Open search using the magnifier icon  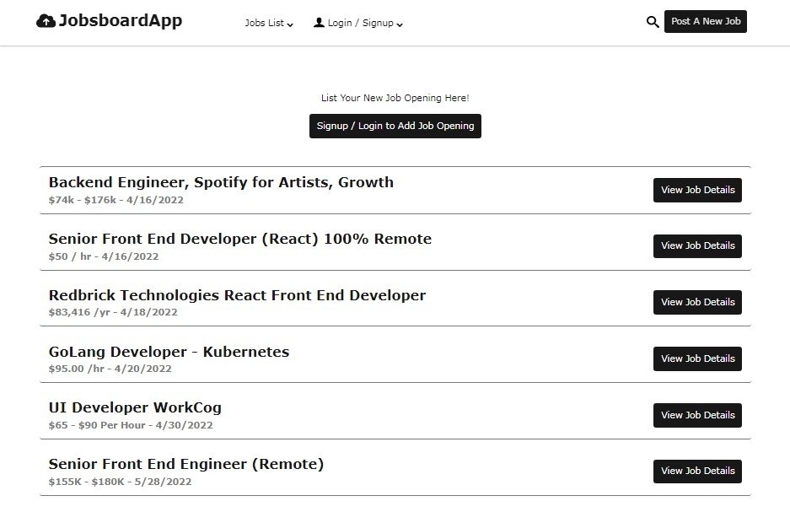pyautogui.click(x=652, y=21)
